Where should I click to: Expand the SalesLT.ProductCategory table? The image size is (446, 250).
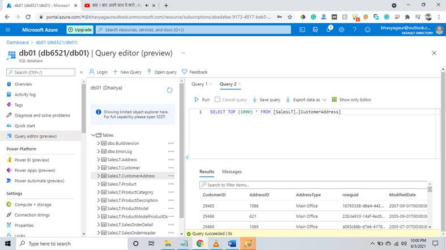tap(99, 192)
